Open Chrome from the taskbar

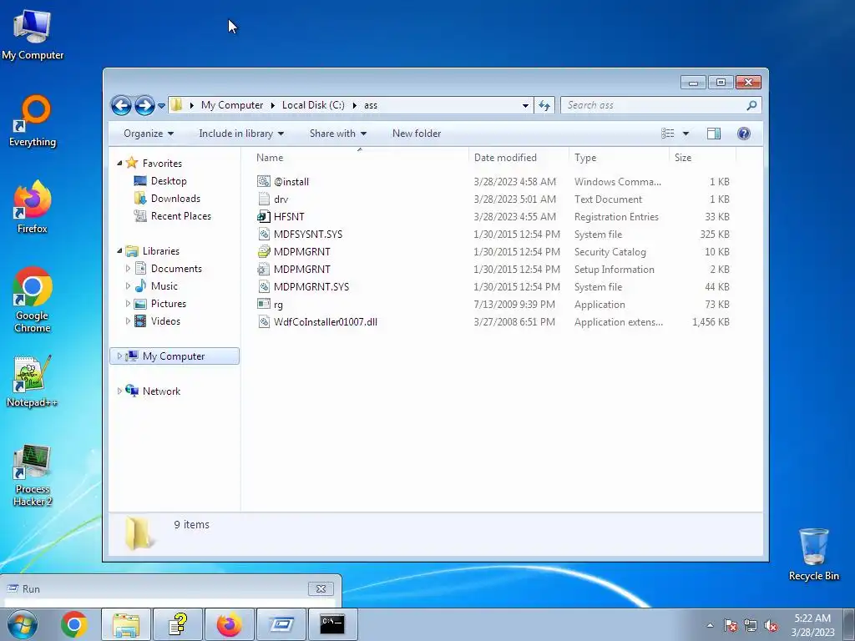pos(74,624)
